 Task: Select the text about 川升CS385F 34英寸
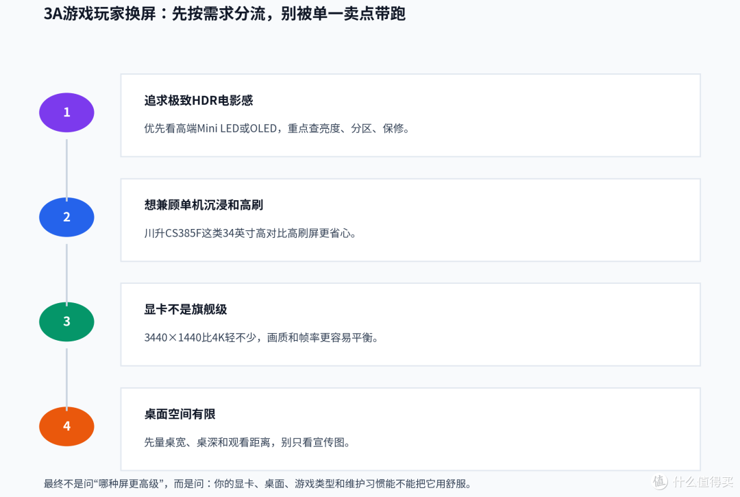pos(250,233)
